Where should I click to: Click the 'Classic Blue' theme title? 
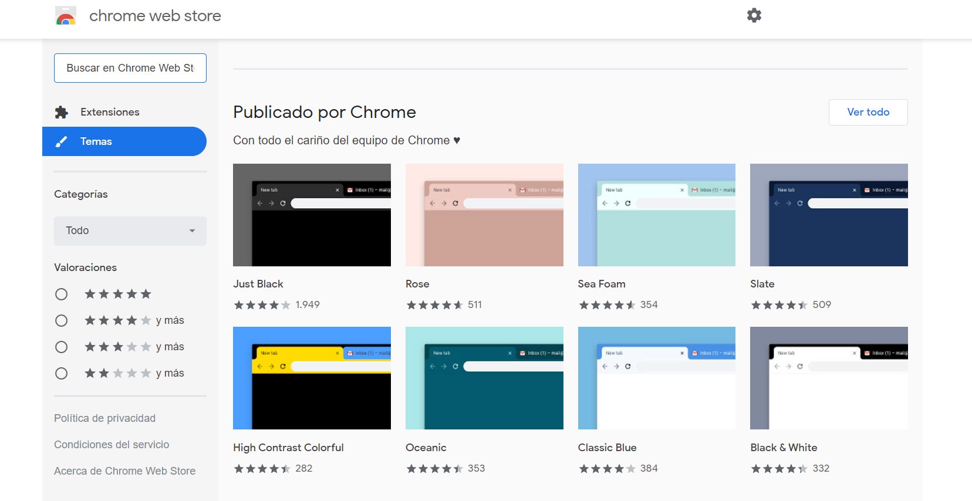607,448
